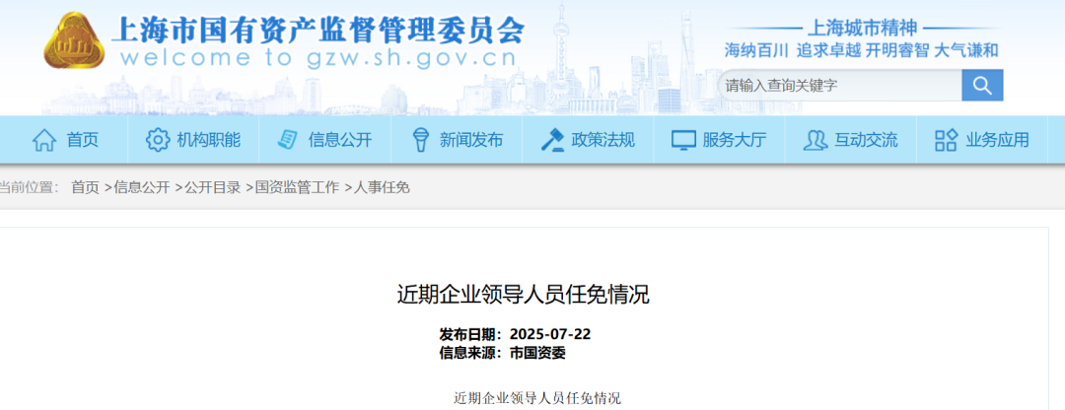
Task: Click the house icon beside 首页
Action: tap(44, 140)
